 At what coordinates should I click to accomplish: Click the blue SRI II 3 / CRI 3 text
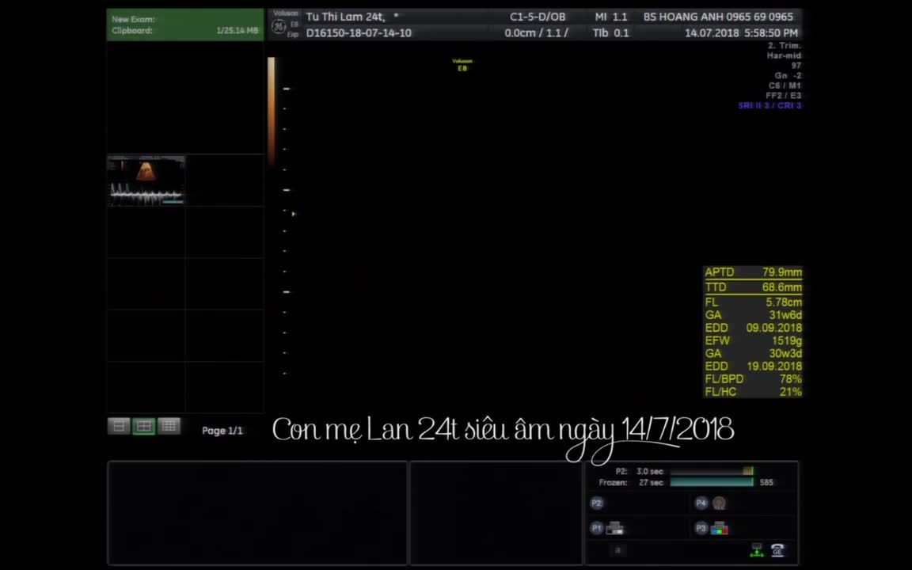click(x=770, y=106)
